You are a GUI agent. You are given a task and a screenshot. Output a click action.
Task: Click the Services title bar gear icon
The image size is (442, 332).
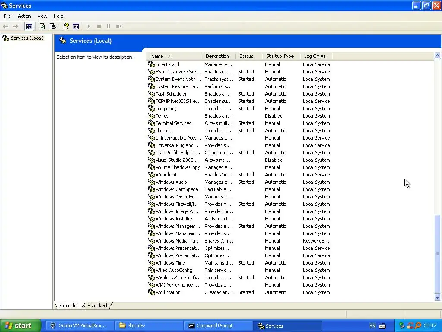click(4, 5)
